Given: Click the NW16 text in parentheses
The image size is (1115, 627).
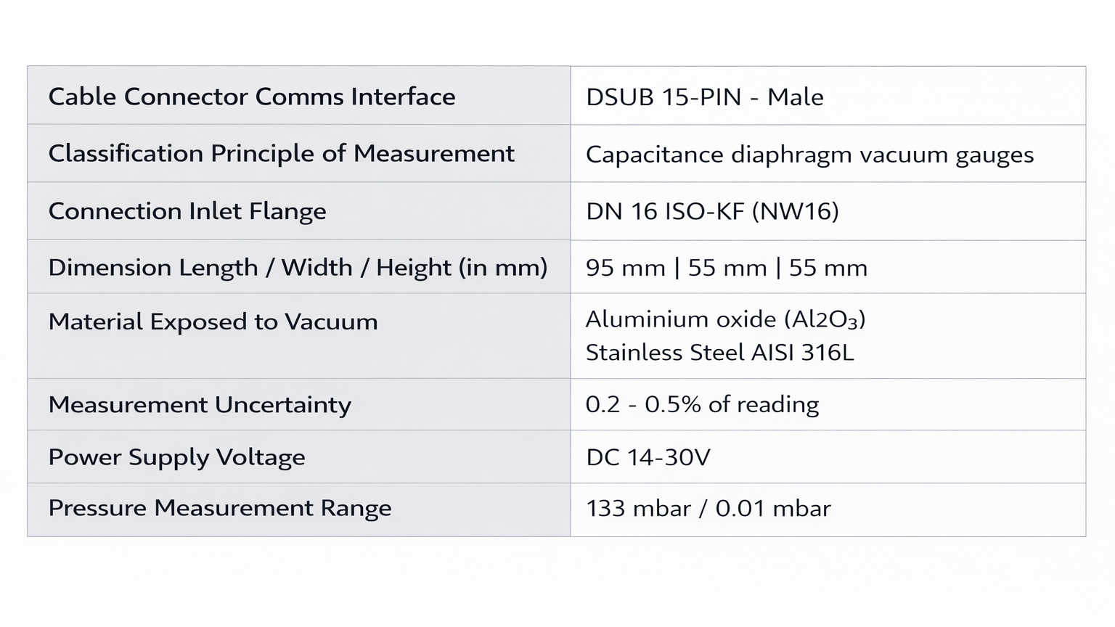Looking at the screenshot, I should point(796,211).
